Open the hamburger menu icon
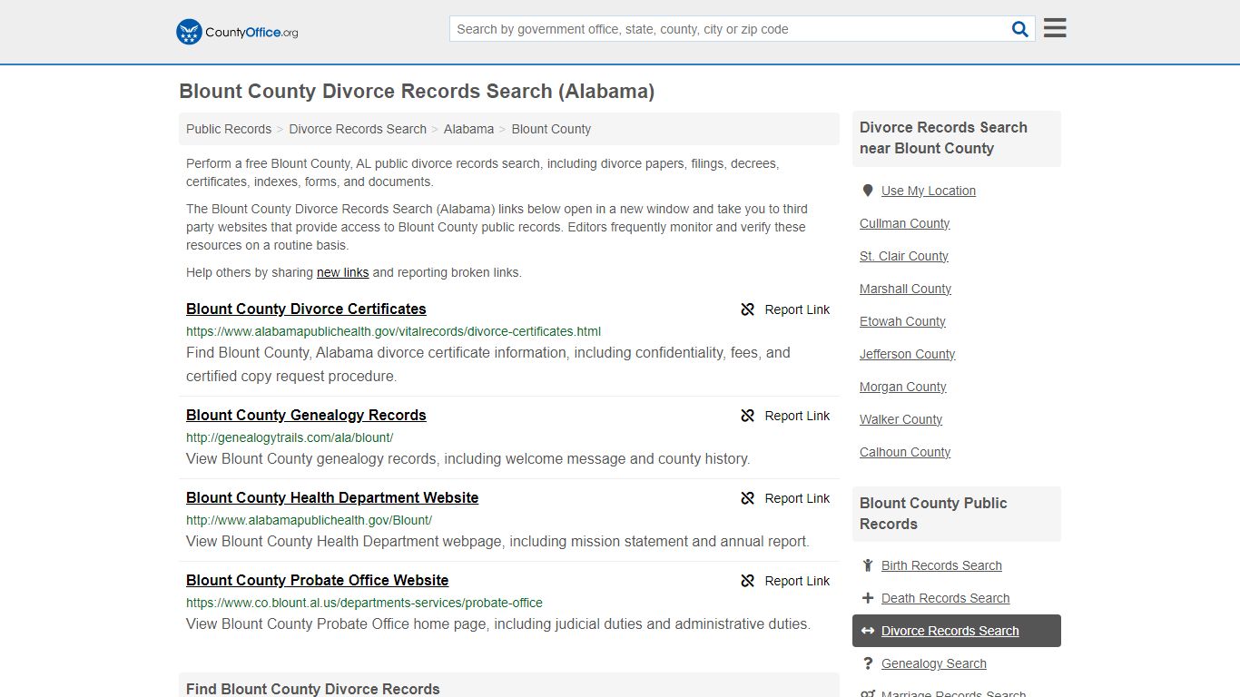The image size is (1240, 697). 1055,28
